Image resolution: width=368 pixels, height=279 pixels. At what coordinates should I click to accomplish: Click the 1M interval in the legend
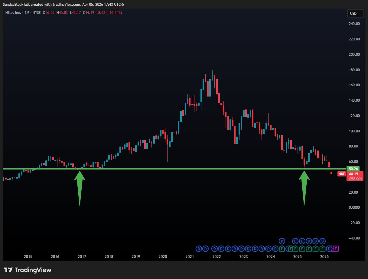27,13
